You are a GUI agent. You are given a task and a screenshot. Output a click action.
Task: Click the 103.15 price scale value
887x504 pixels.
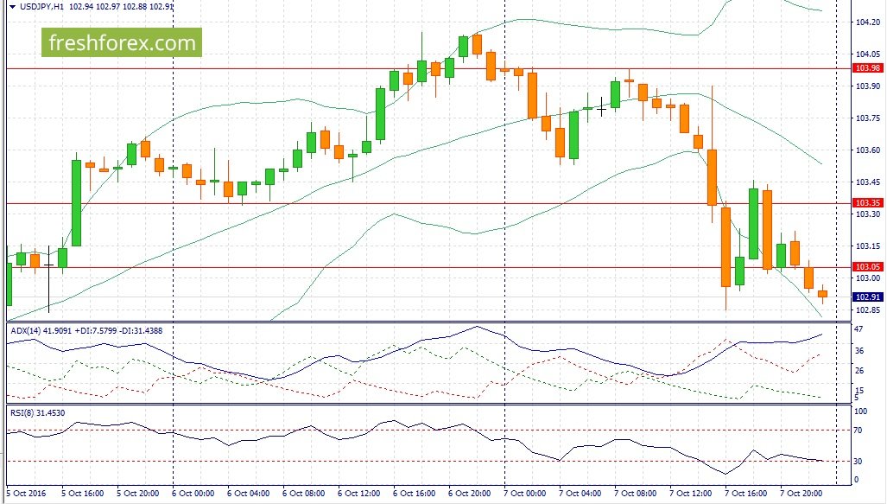click(x=868, y=246)
